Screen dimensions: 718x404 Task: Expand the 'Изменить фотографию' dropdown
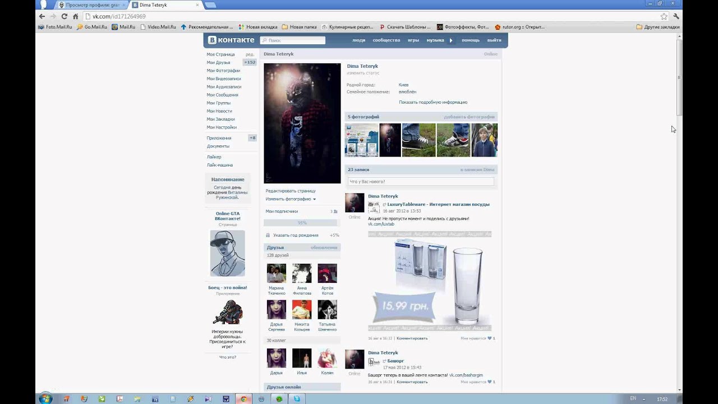[291, 199]
